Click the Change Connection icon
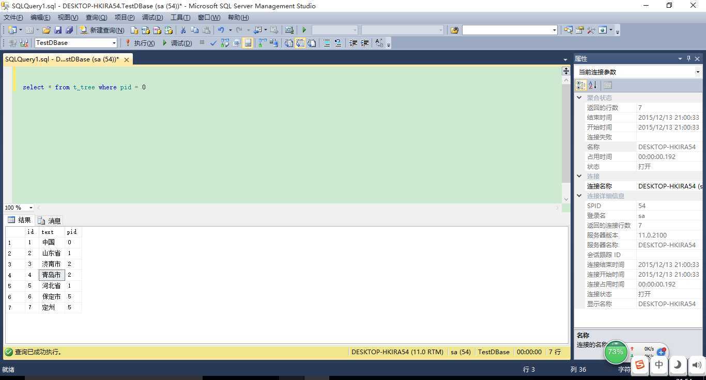The image size is (706, 380). pos(24,43)
